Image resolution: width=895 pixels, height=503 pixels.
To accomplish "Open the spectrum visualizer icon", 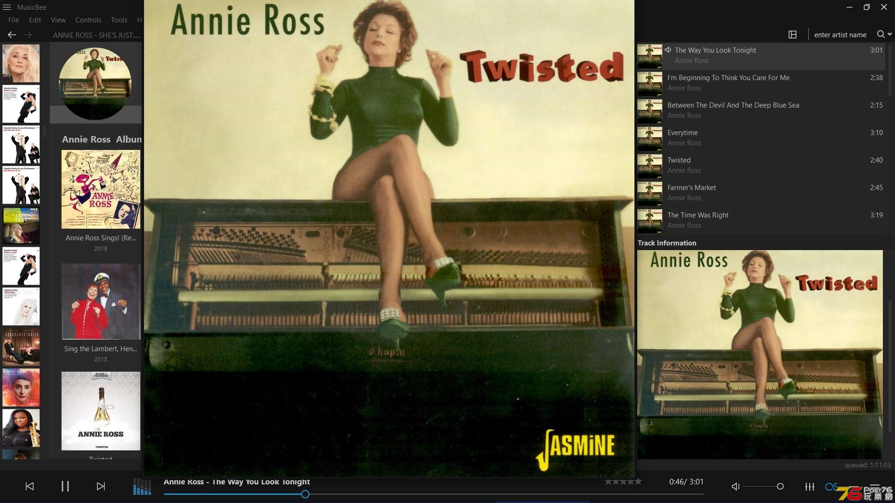I will 142,486.
